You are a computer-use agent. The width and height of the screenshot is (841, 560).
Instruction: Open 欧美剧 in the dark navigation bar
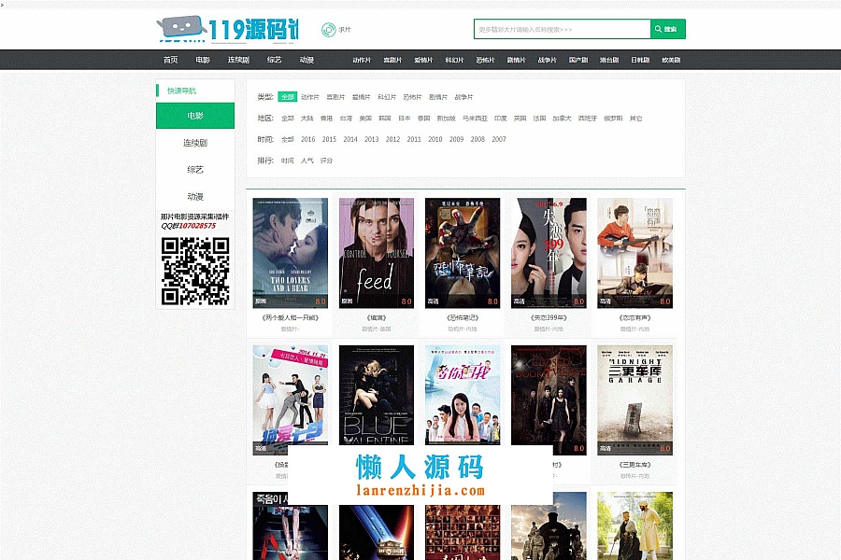pos(671,60)
